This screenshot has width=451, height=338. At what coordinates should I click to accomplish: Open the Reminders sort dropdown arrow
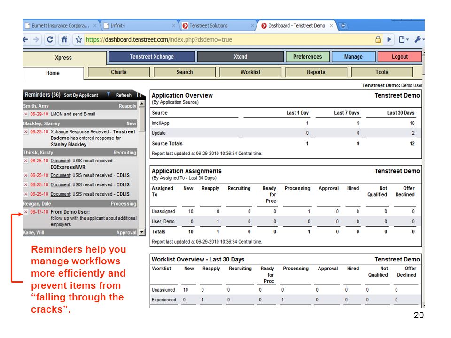click(109, 94)
